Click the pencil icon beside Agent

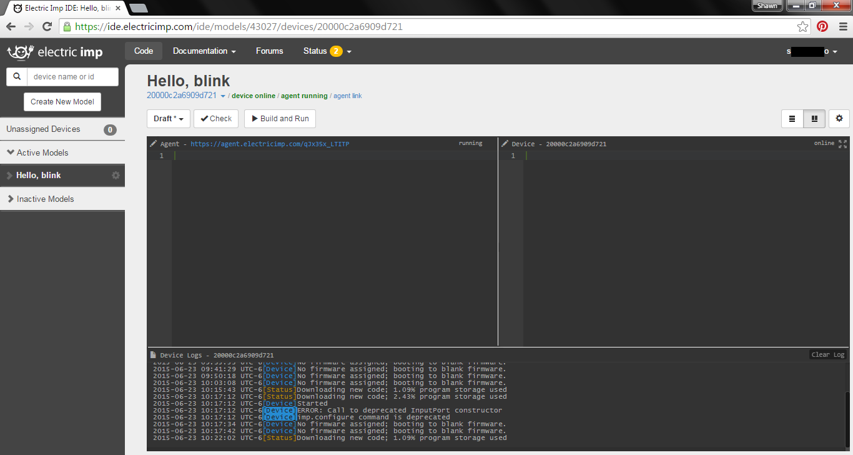click(x=154, y=144)
